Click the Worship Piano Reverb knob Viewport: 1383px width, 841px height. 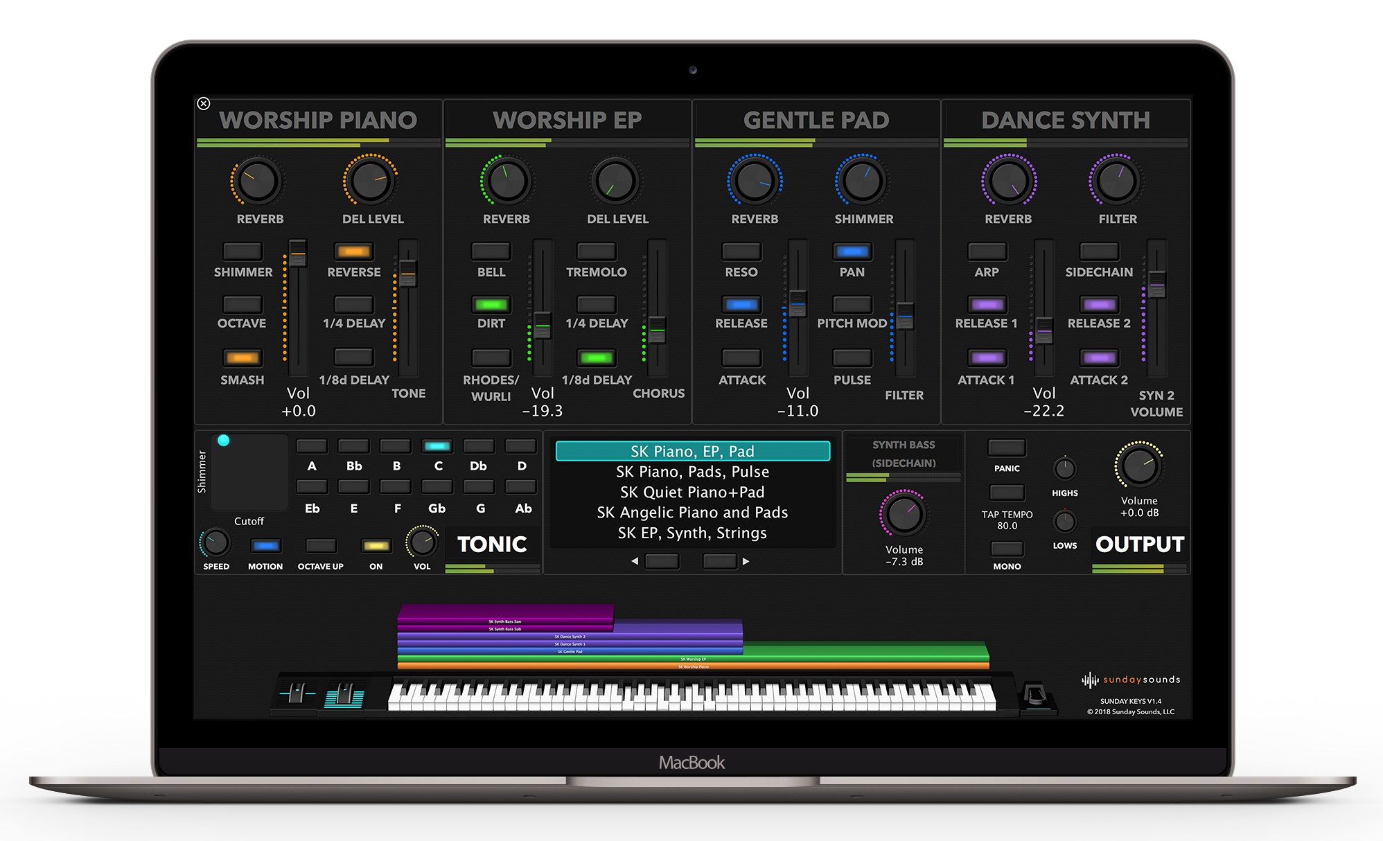[x=258, y=182]
